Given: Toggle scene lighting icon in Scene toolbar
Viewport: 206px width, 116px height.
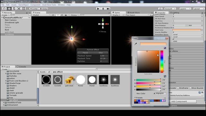Looking at the screenshot, I should 58,15.
